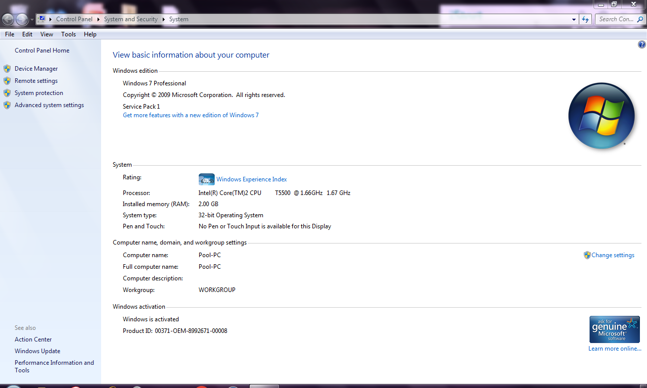The width and height of the screenshot is (647, 388).
Task: Click the magnifier search icon
Action: pos(640,19)
